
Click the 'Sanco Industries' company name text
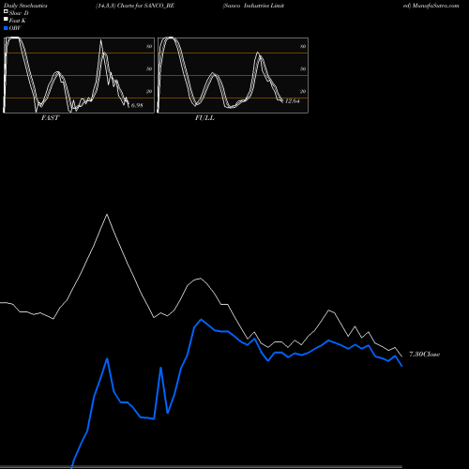pyautogui.click(x=247, y=6)
